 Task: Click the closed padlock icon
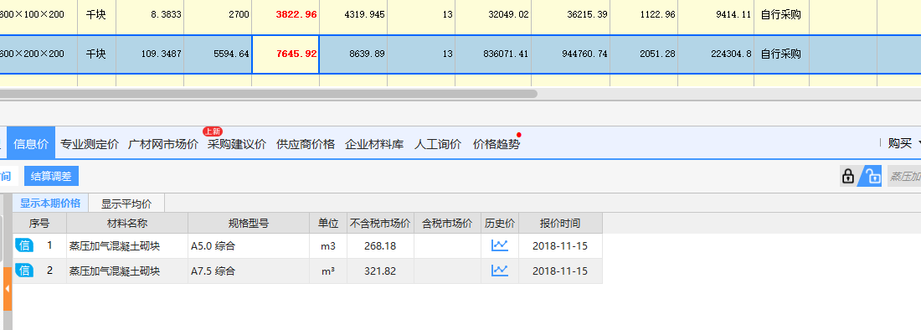(847, 176)
